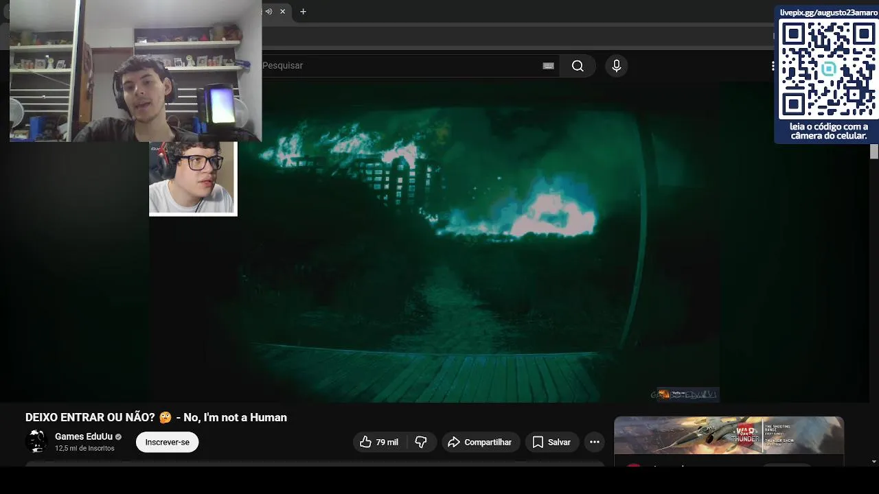Open a new browser tab
Viewport: 879px width, 494px height.
(303, 12)
